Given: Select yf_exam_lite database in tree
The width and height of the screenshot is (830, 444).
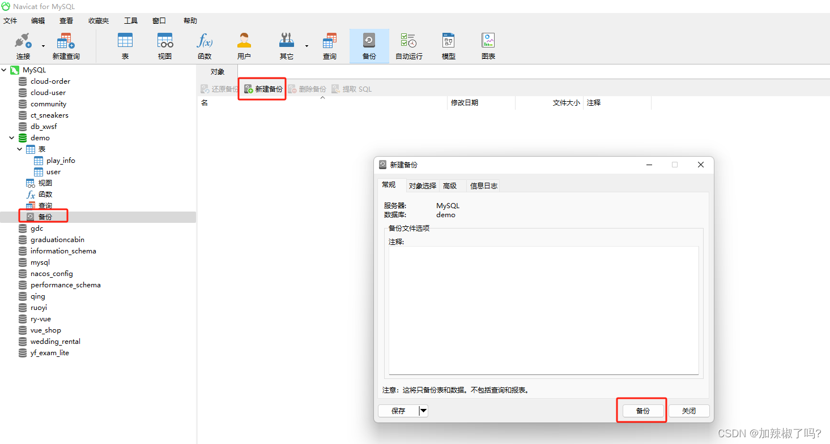Looking at the screenshot, I should click(49, 352).
